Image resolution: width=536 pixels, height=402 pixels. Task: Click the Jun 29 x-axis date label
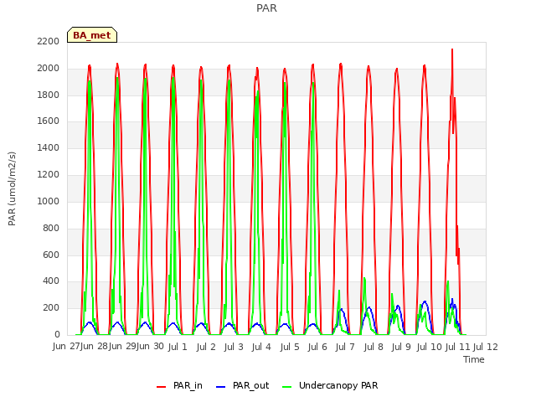click(x=122, y=347)
